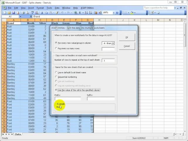Click the Paste clipboard icon
The width and height of the screenshot is (188, 141).
[51, 13]
